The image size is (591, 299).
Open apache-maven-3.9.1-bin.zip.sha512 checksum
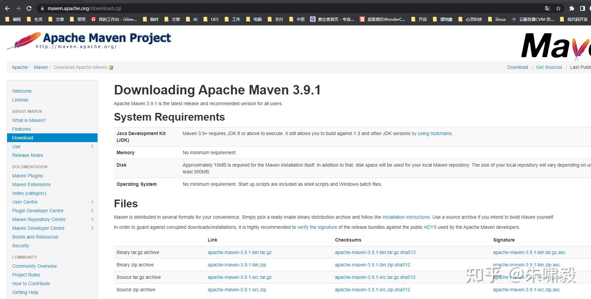point(372,265)
